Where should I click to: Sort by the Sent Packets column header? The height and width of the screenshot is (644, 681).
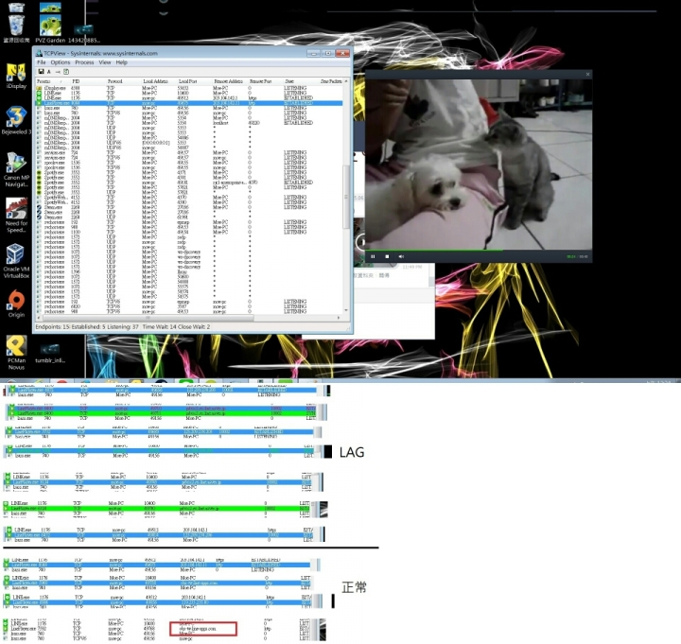[x=331, y=81]
